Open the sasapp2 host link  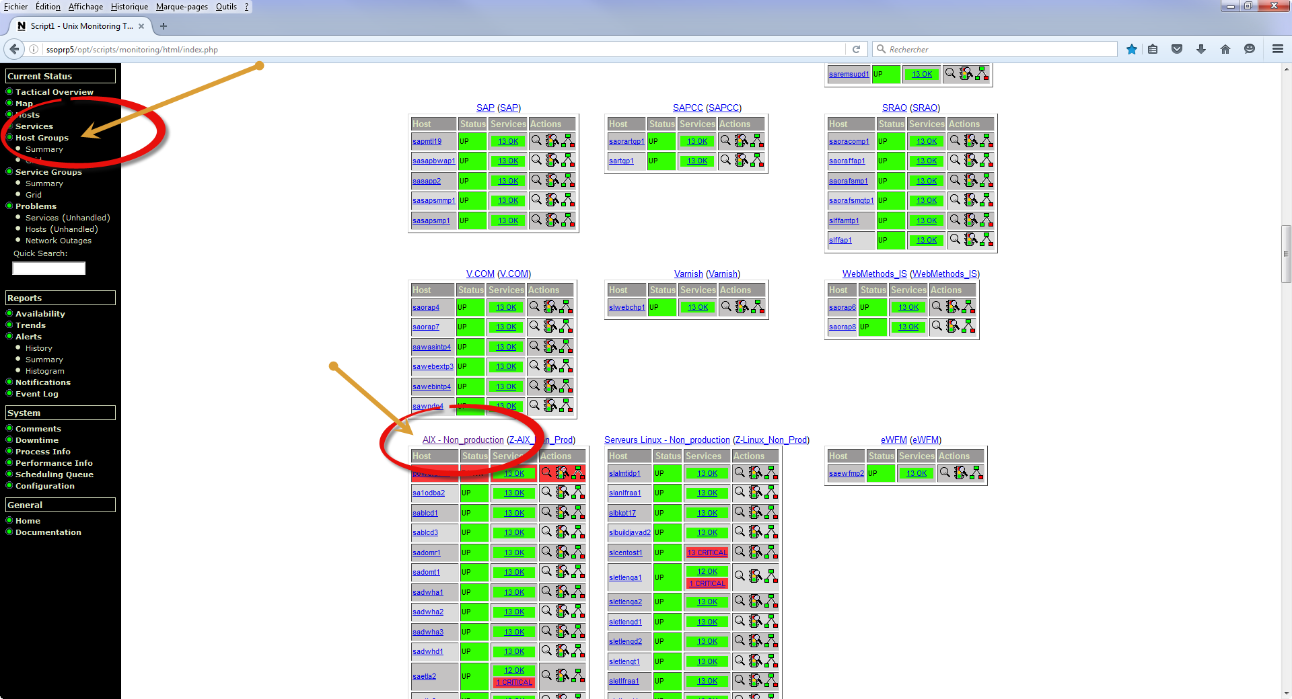(427, 181)
